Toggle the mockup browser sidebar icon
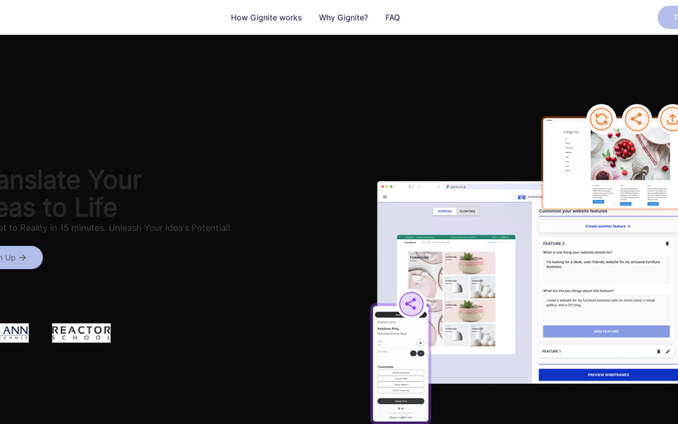This screenshot has width=678, height=424. [411, 187]
